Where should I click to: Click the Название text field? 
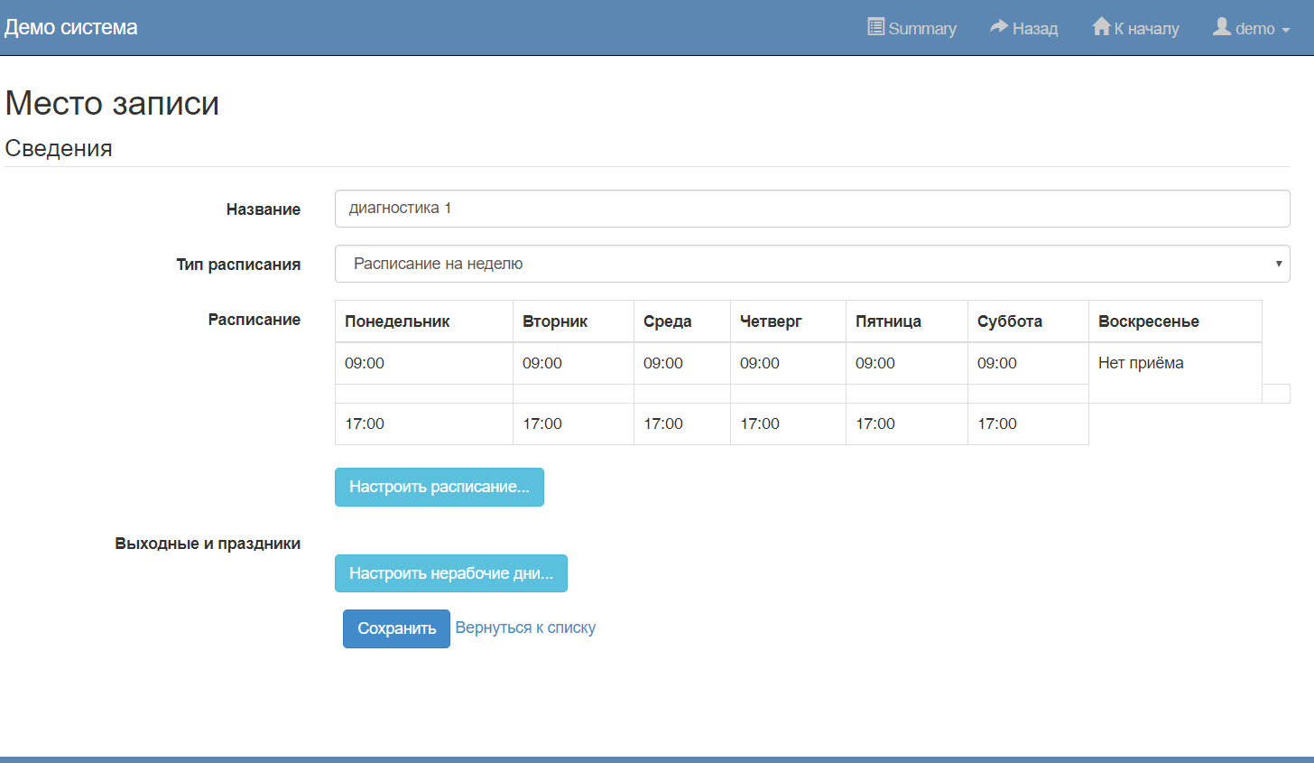tap(811, 209)
